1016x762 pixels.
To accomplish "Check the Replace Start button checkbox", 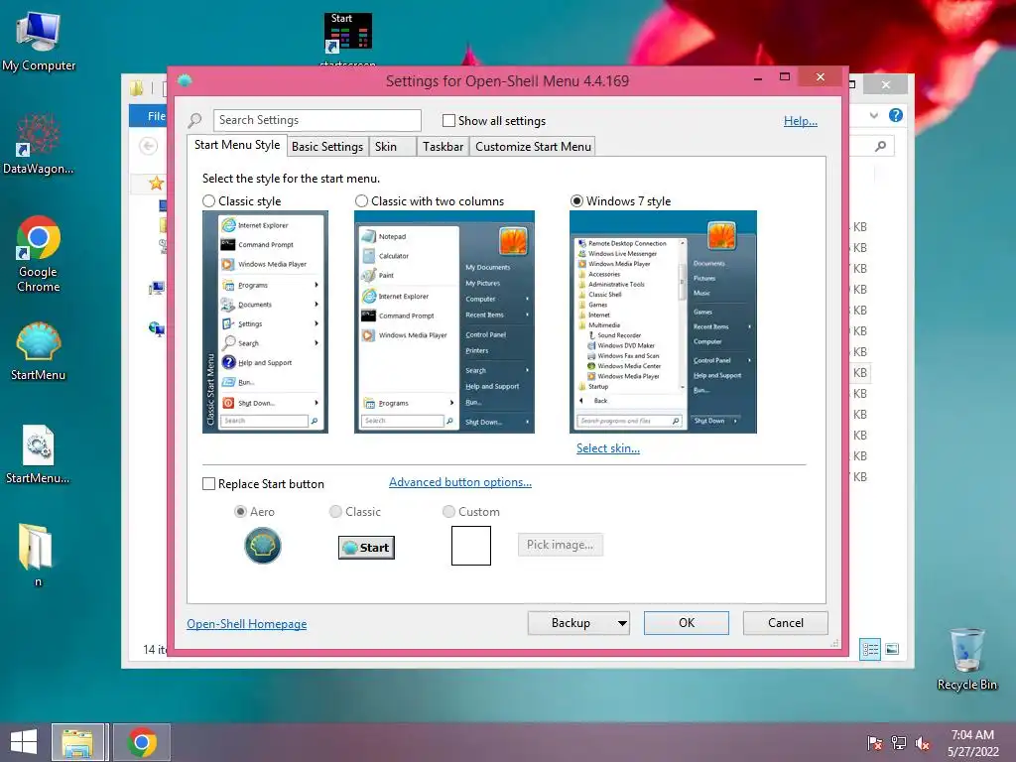I will coord(208,484).
